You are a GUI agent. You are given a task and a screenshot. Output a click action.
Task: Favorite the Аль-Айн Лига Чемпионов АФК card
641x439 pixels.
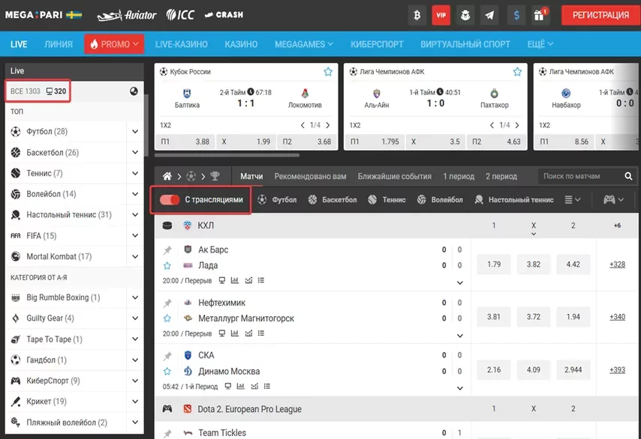coord(517,72)
